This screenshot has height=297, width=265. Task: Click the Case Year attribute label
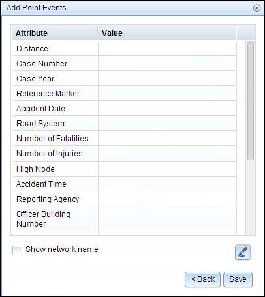point(35,79)
